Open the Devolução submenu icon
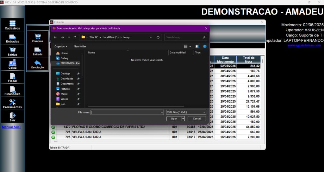Viewport: 324px width, 172px height. [38, 64]
